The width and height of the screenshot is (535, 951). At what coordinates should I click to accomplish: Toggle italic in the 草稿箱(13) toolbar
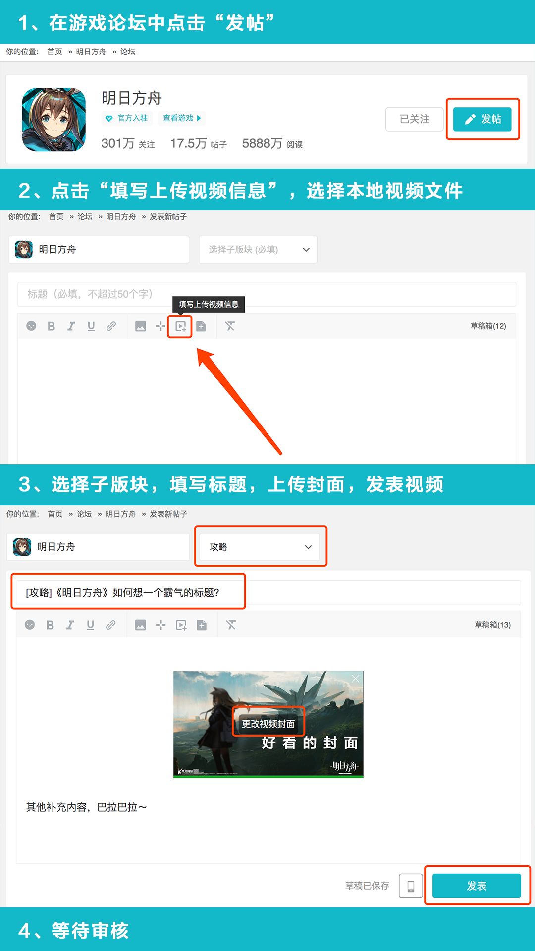click(x=70, y=625)
